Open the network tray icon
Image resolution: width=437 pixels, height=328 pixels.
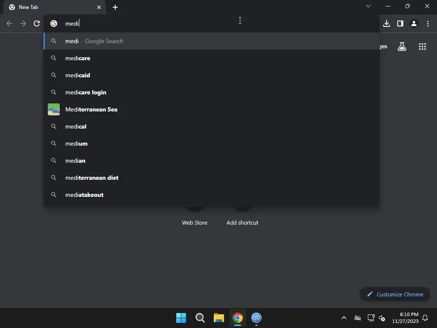pyautogui.click(x=371, y=318)
